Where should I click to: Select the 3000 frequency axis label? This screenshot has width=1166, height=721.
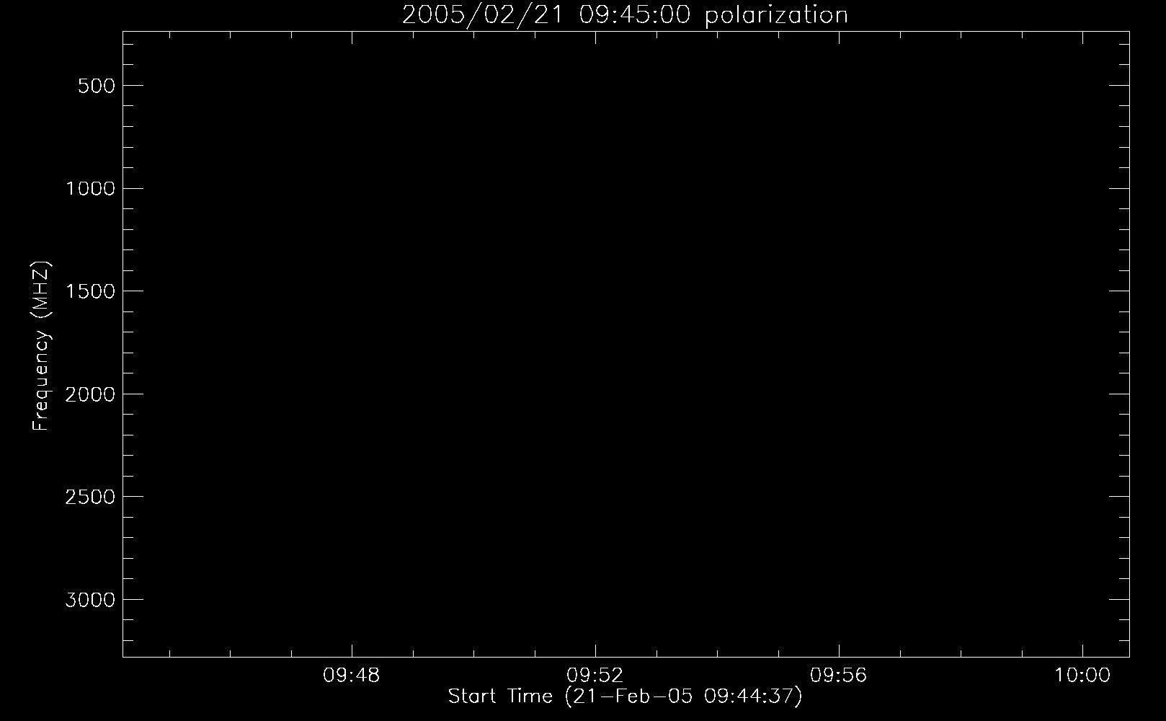[90, 600]
